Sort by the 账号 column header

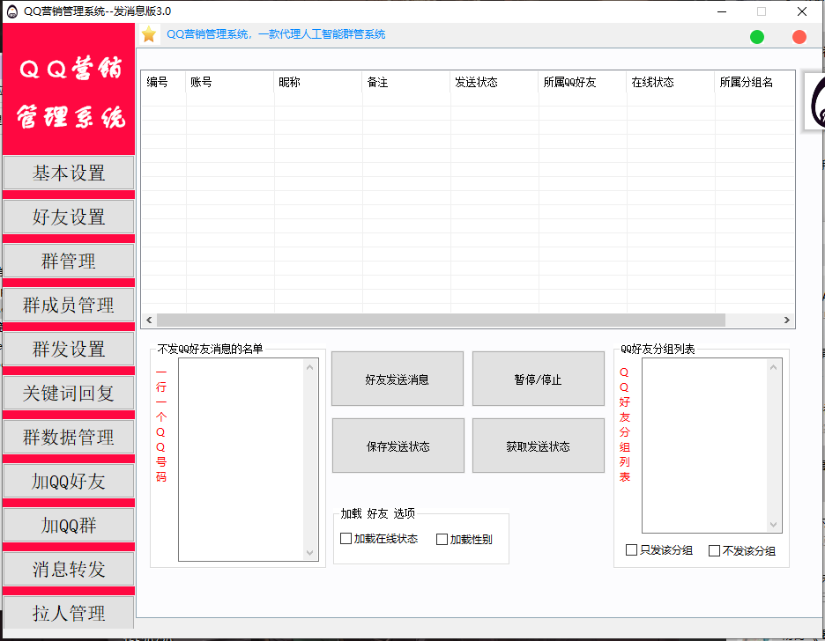coord(230,83)
